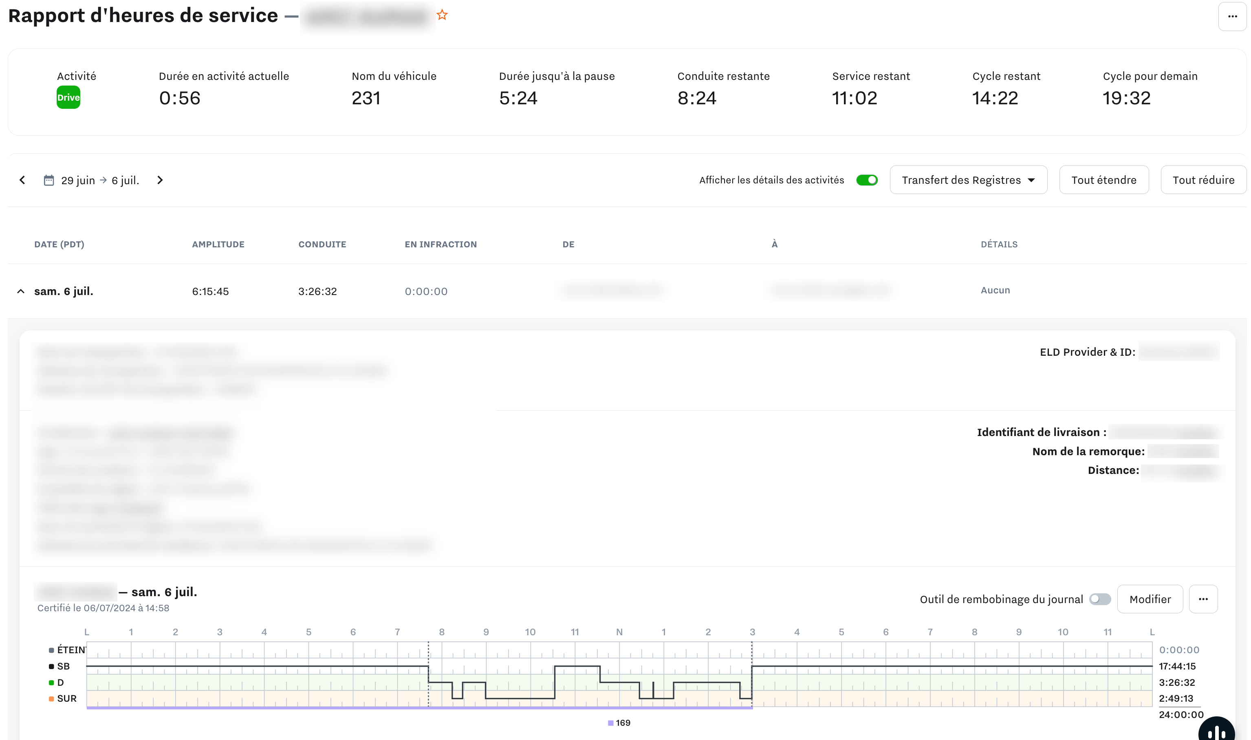Click the Tout étendre button
1251x740 pixels.
1103,180
